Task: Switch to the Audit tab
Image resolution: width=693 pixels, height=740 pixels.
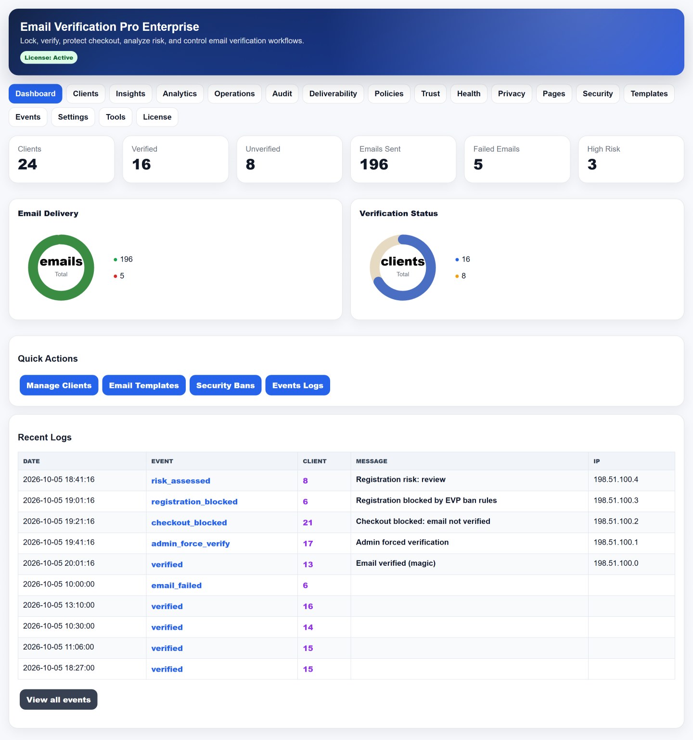Action: pyautogui.click(x=282, y=94)
